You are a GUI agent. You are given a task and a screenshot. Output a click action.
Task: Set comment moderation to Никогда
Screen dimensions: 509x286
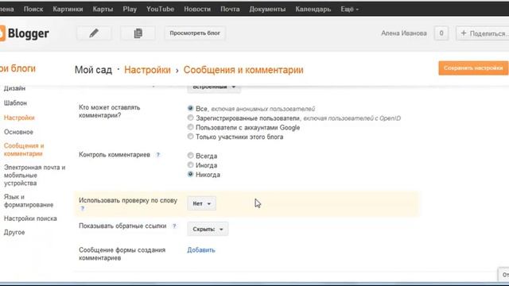pos(191,174)
